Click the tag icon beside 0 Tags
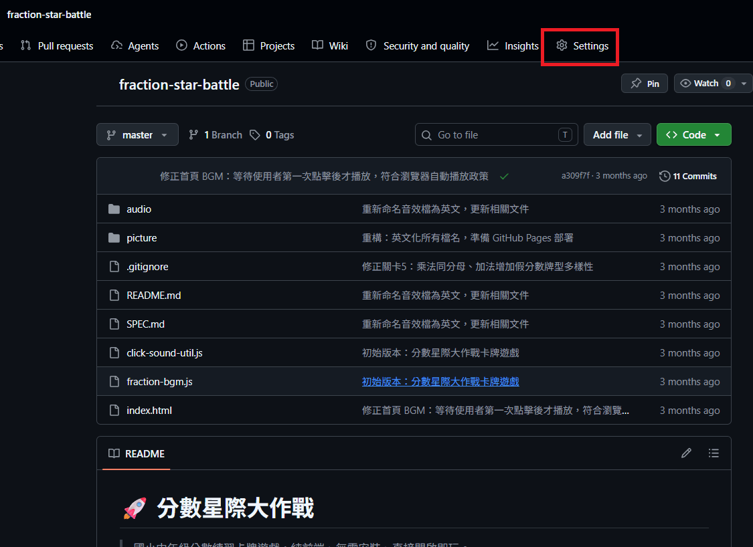 click(x=255, y=135)
